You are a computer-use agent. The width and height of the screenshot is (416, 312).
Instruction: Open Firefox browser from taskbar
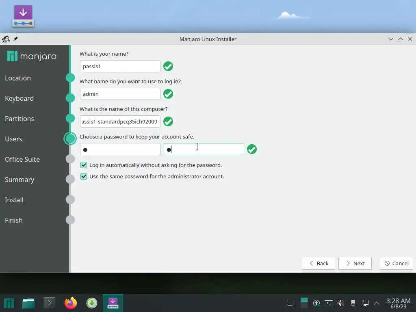pyautogui.click(x=71, y=303)
